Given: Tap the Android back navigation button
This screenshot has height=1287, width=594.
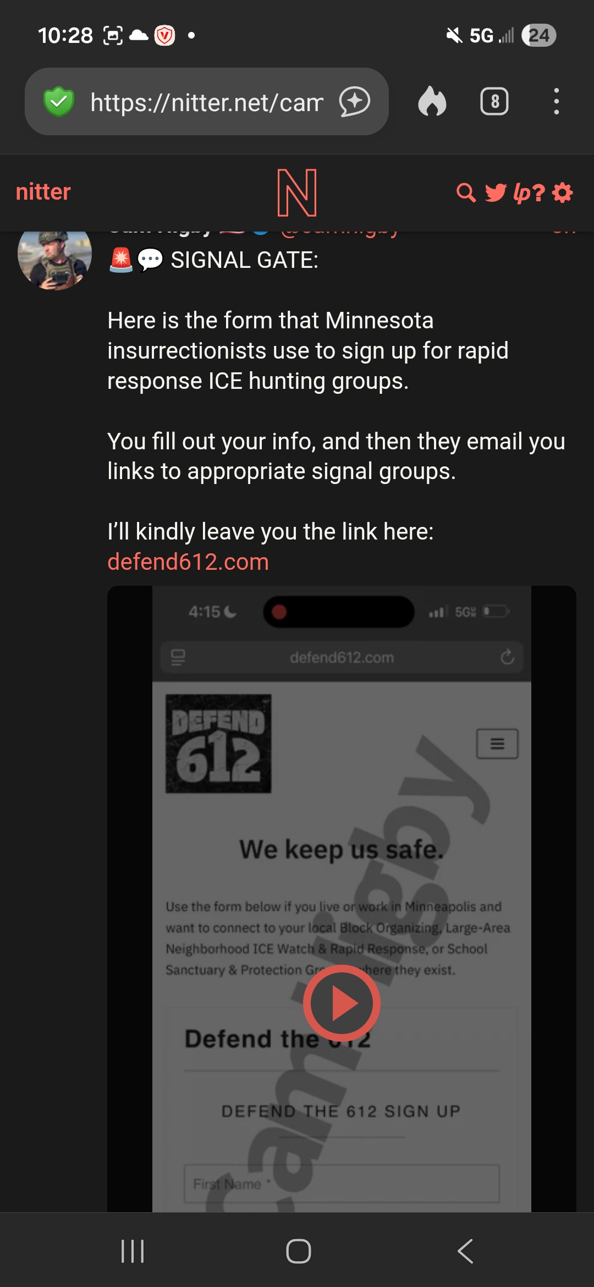Looking at the screenshot, I should point(465,1251).
